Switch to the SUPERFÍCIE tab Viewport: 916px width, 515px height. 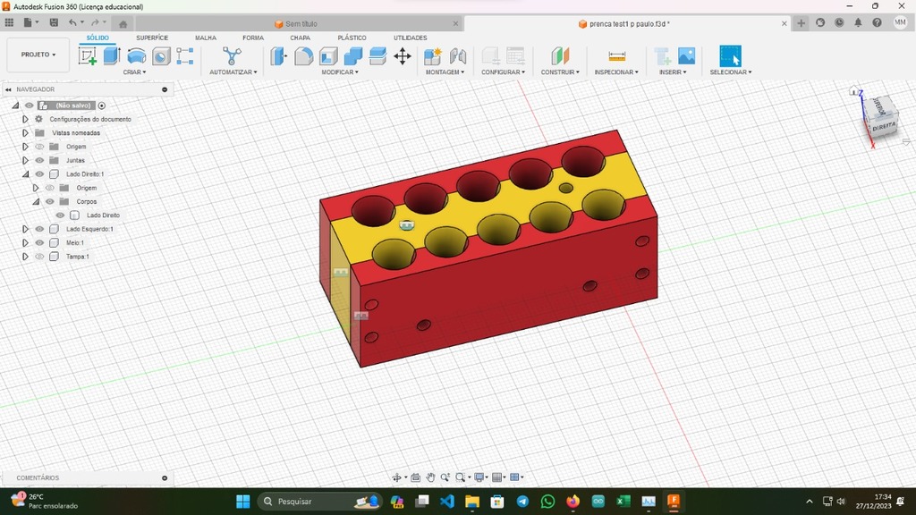click(152, 38)
